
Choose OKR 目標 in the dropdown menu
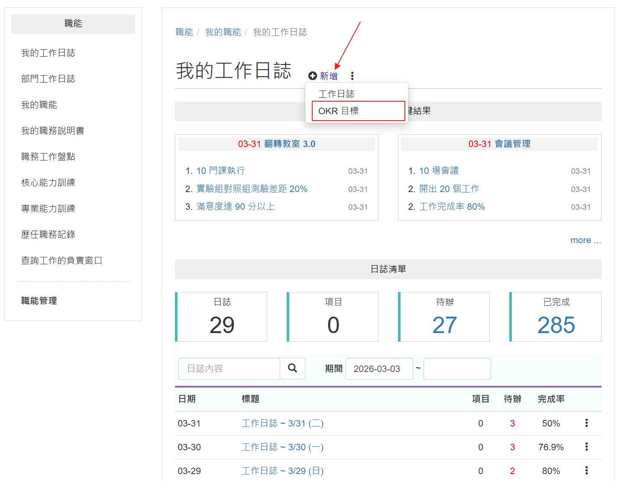point(339,111)
